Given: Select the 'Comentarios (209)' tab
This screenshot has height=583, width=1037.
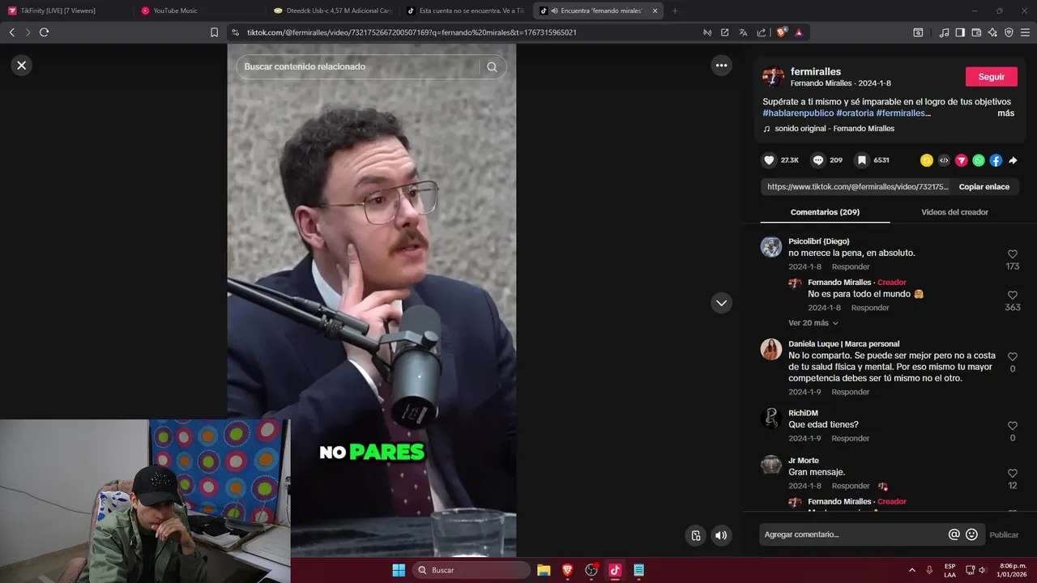Looking at the screenshot, I should [825, 212].
